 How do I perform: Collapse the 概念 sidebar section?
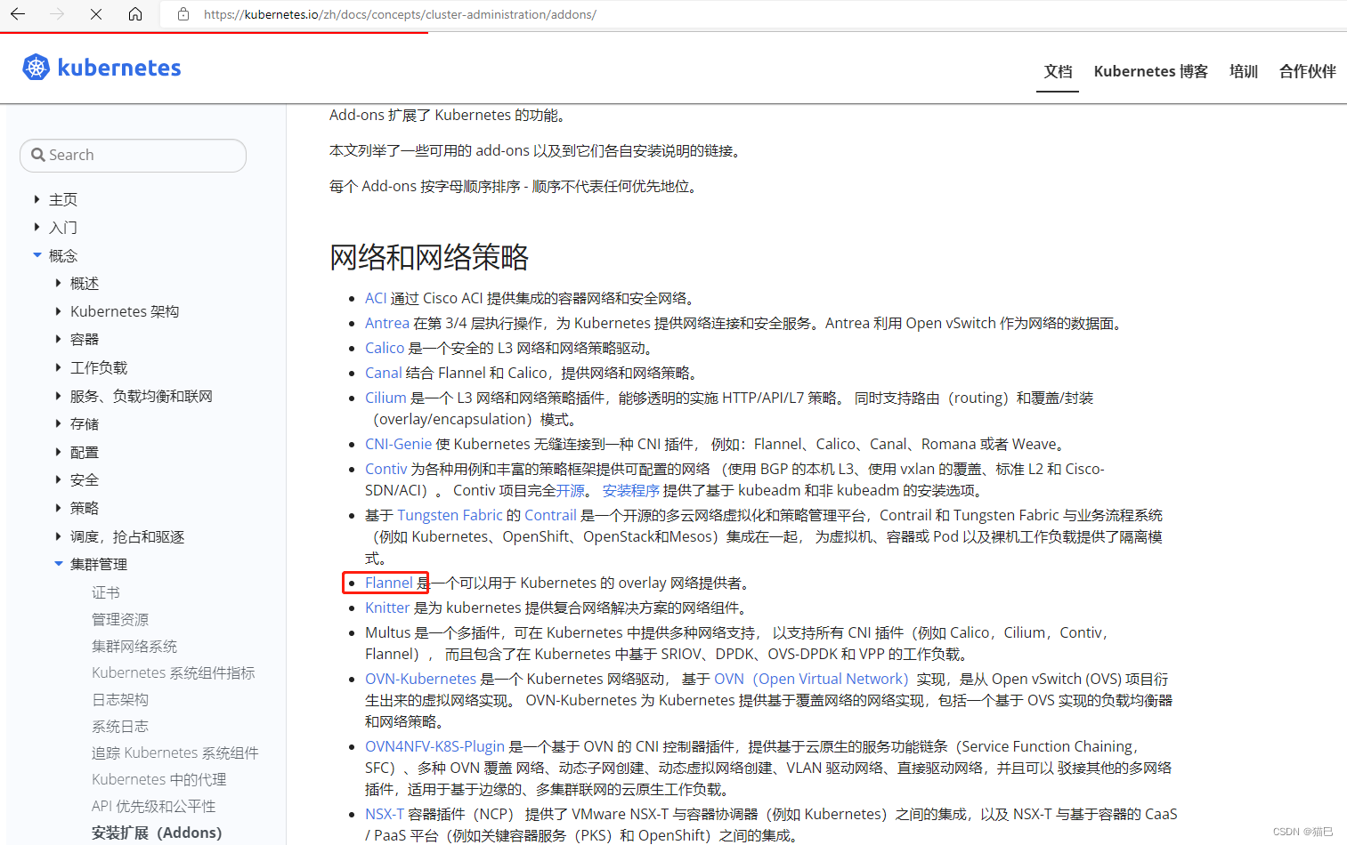click(36, 255)
